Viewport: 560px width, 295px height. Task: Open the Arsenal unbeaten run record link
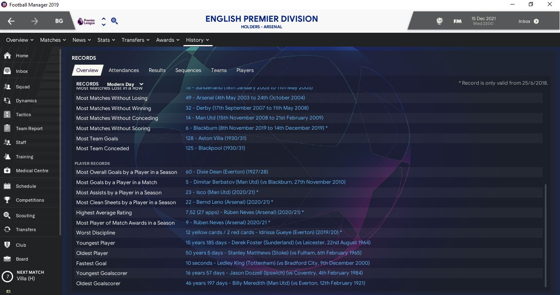pyautogui.click(x=245, y=98)
